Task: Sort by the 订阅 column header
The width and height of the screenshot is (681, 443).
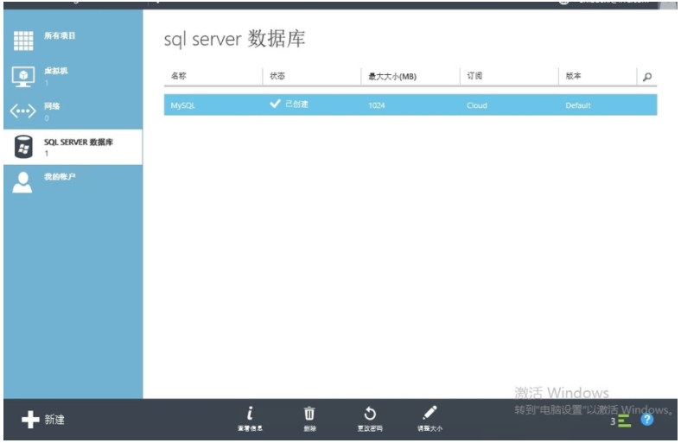Action: (474, 76)
